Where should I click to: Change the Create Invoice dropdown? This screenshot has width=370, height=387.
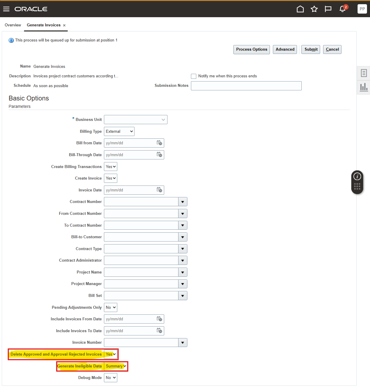110,178
